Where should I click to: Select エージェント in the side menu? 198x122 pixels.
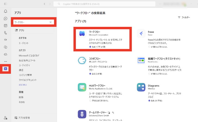tap(24, 43)
